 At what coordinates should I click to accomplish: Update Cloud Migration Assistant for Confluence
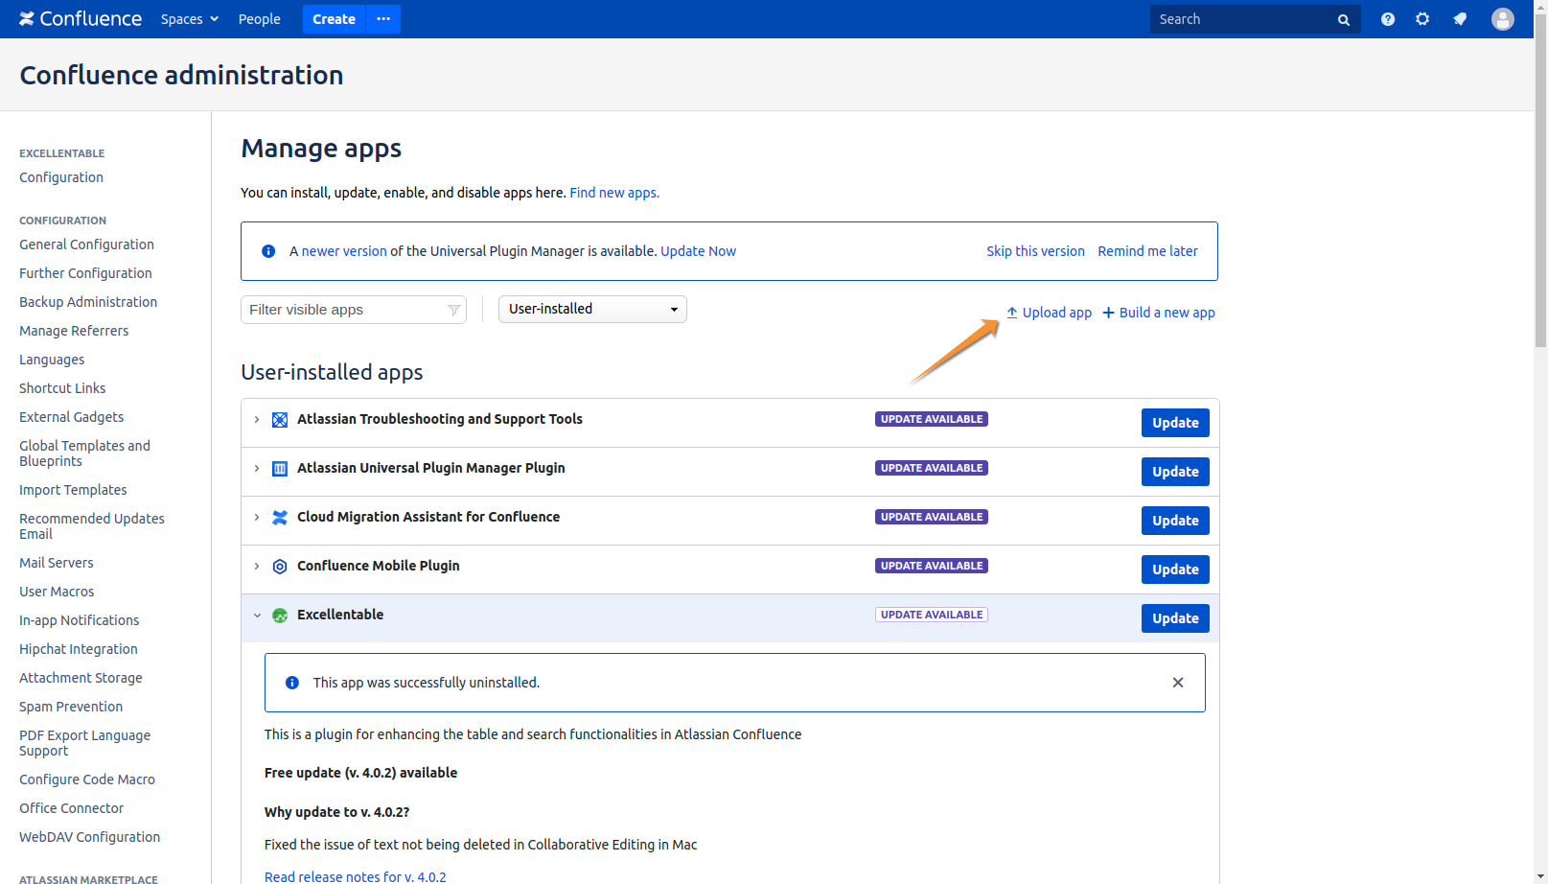tap(1175, 521)
